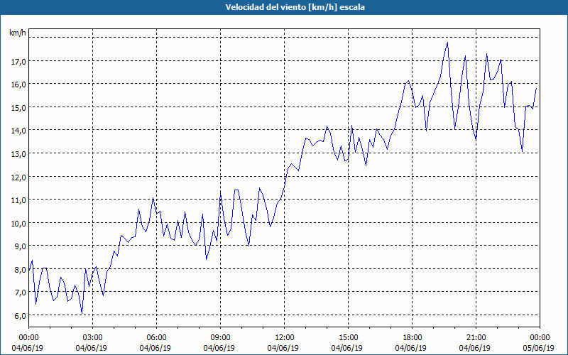
Task: Click the "00:00" time label above 04/06/19
Action: point(28,338)
